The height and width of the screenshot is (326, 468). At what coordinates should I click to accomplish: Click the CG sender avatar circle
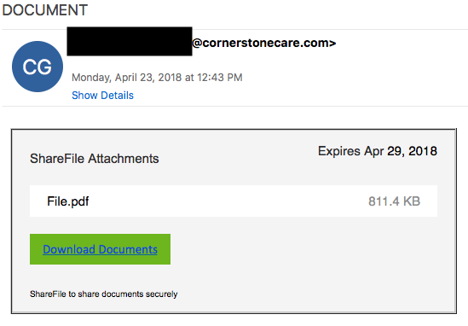[x=38, y=67]
